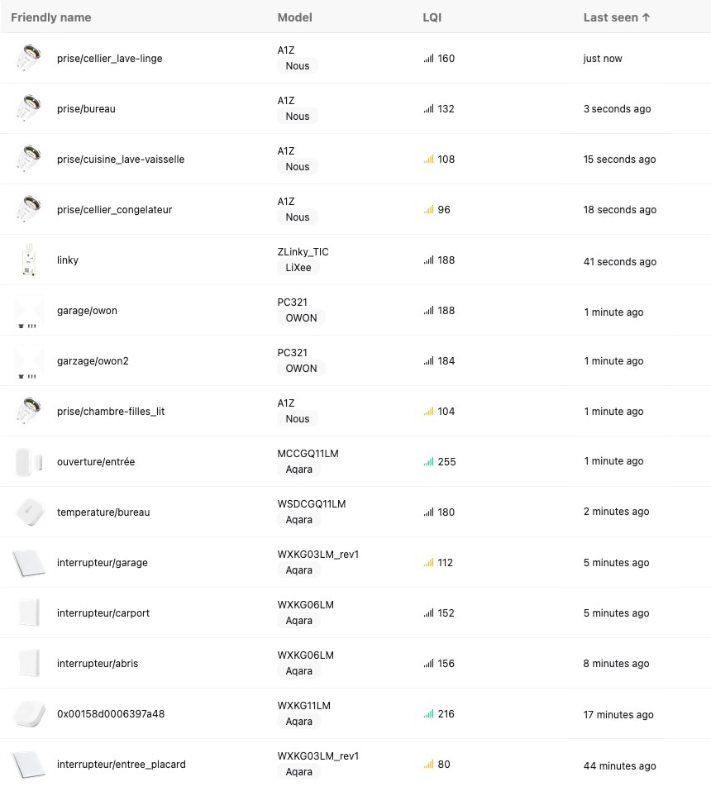Screen dimensions: 711x796
Task: Click the ouverture/entrée door sensor image
Action: pyautogui.click(x=28, y=462)
